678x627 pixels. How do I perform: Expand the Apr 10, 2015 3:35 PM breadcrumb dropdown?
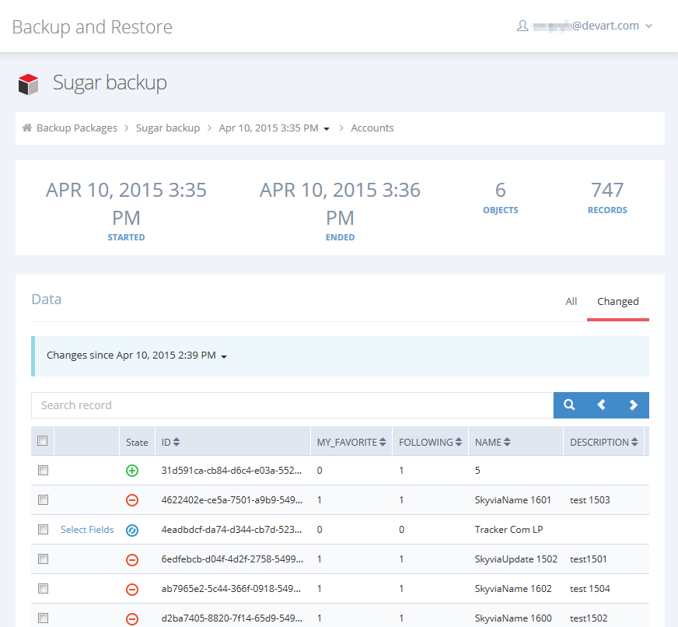click(327, 129)
